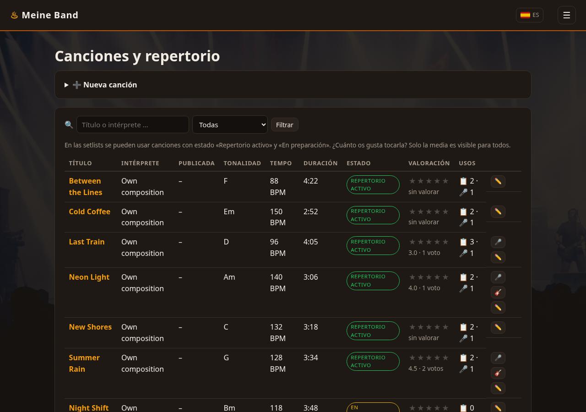
Task: Click the pencil icon for New Shores
Action: pos(498,327)
